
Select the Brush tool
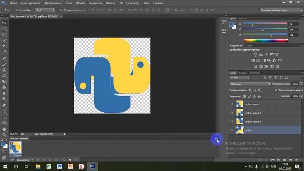tap(4, 64)
